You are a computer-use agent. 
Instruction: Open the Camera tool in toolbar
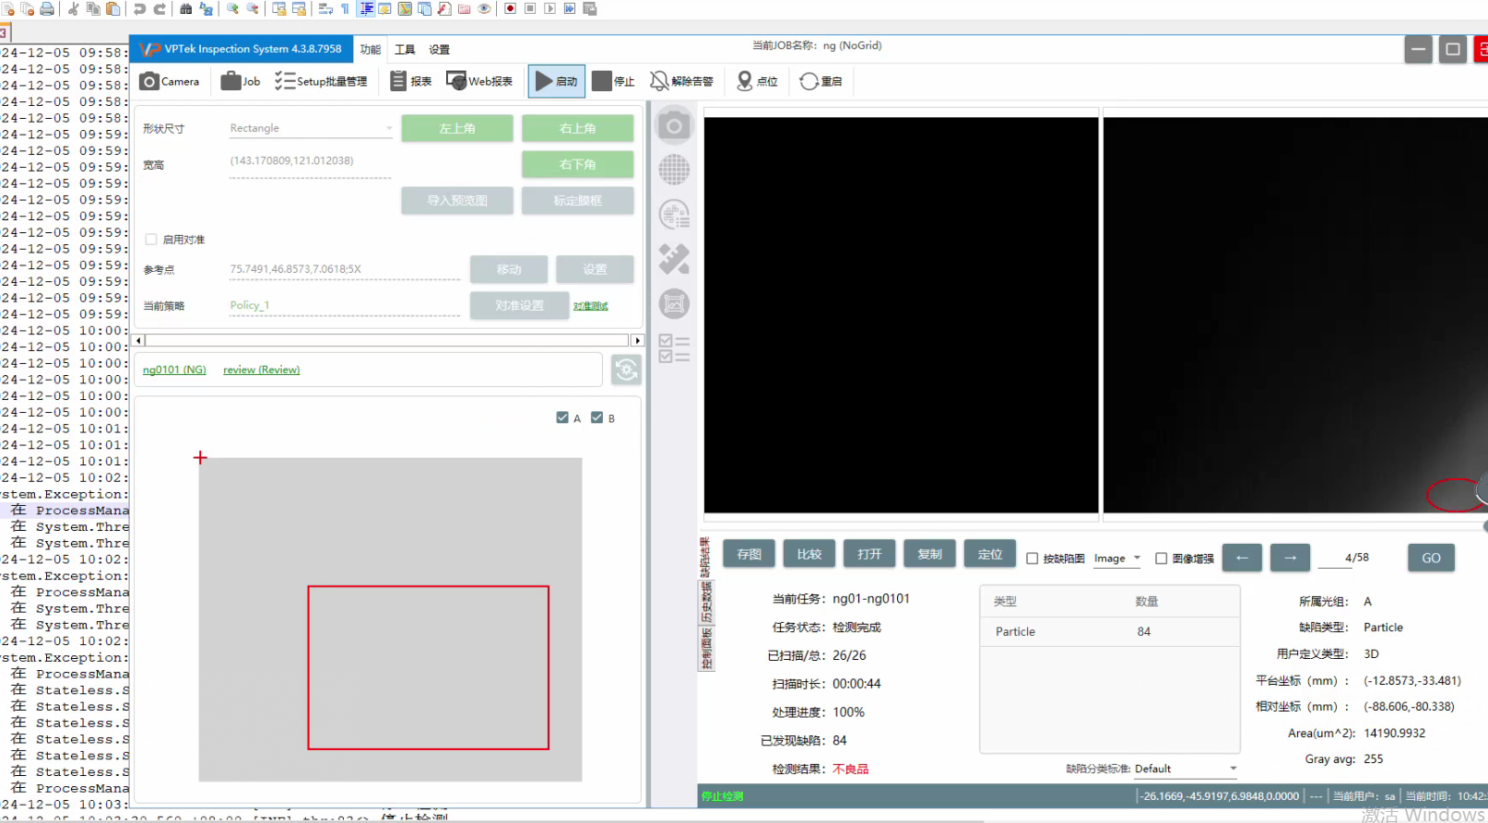pos(169,81)
